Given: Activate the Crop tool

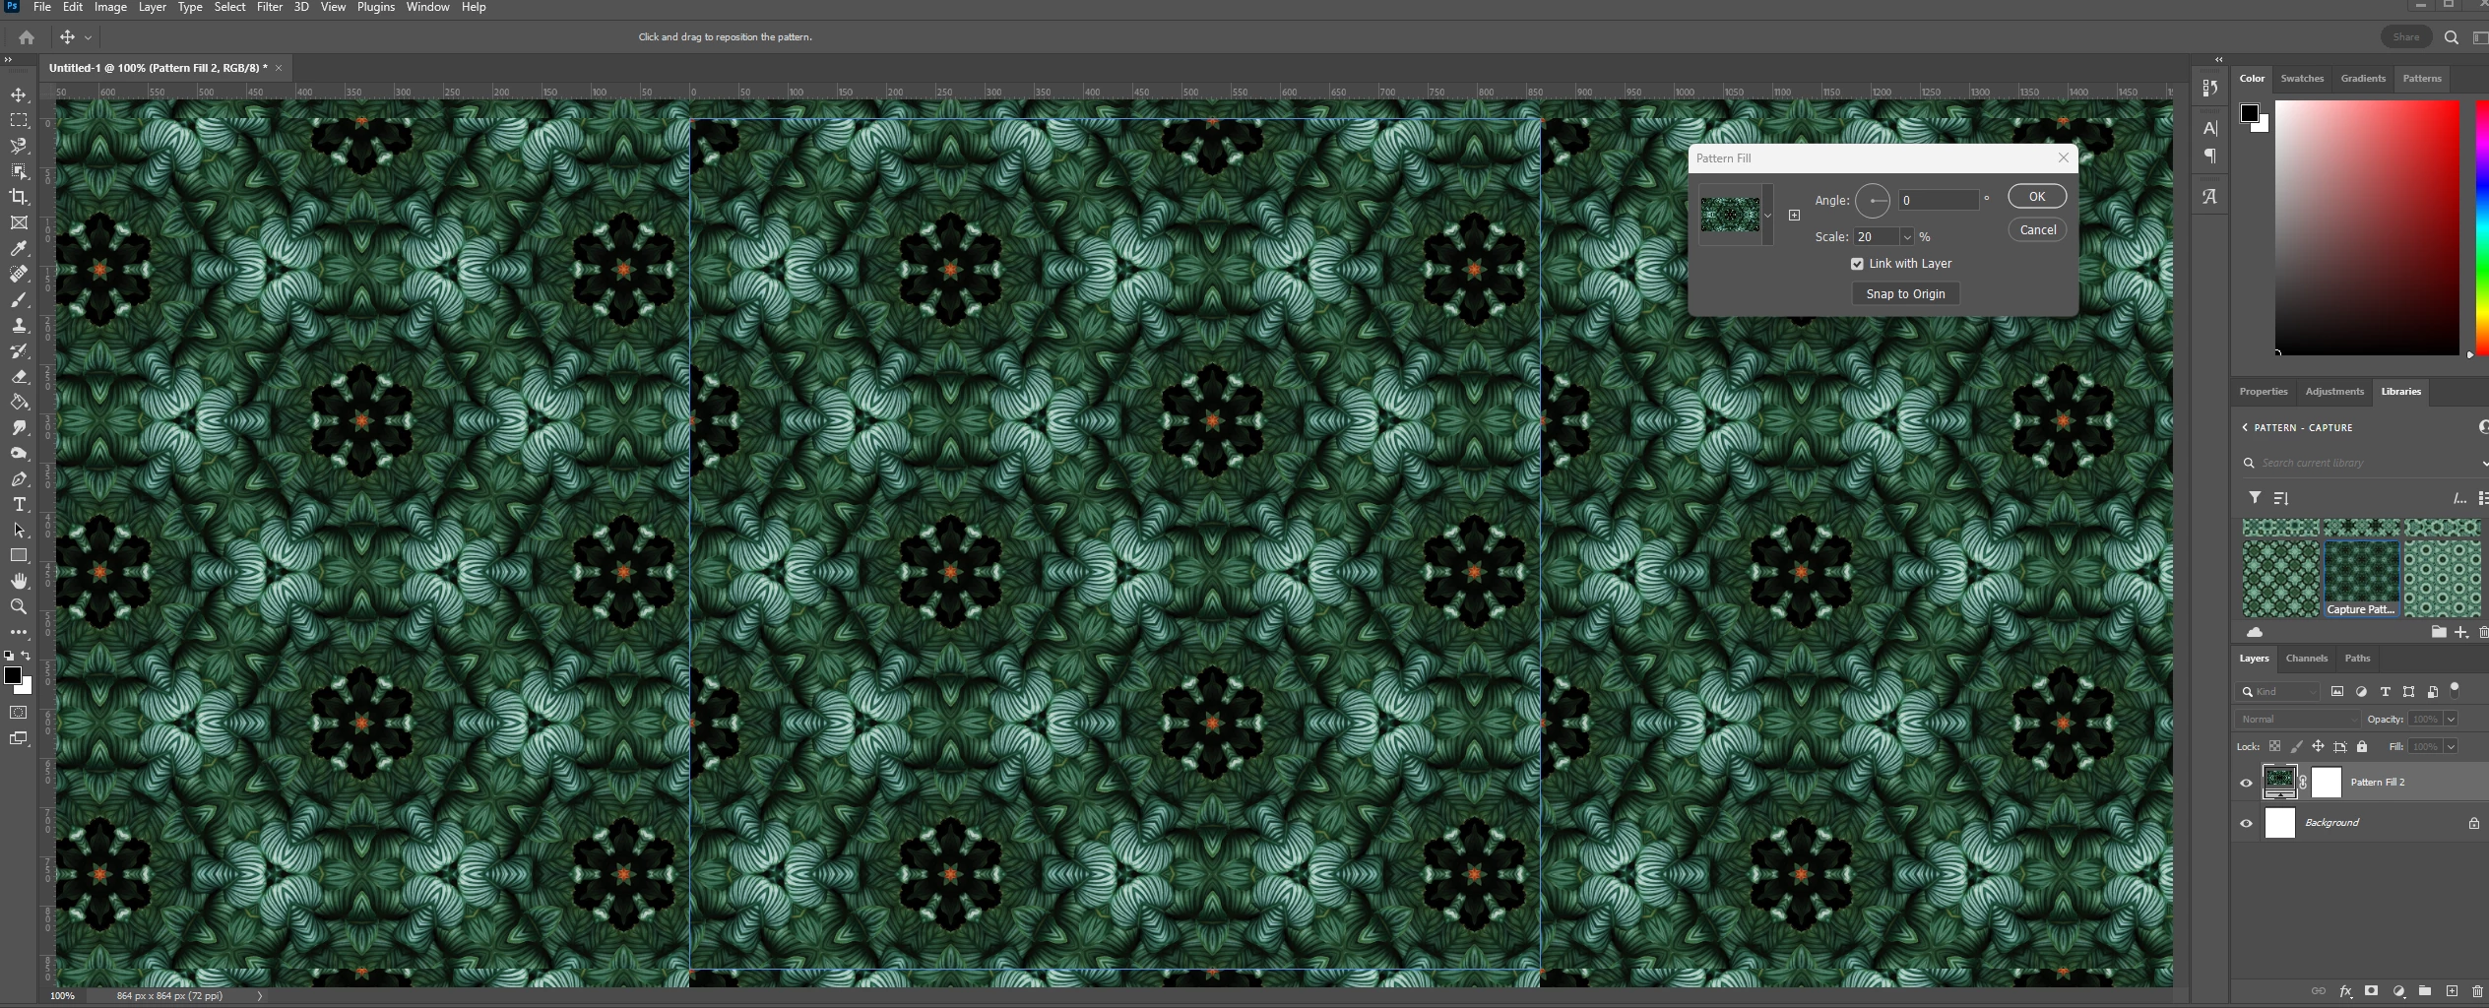Looking at the screenshot, I should click(19, 197).
